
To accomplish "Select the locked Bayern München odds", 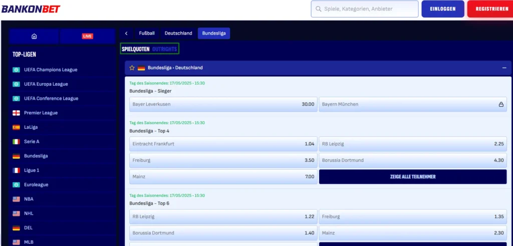I will pyautogui.click(x=413, y=104).
